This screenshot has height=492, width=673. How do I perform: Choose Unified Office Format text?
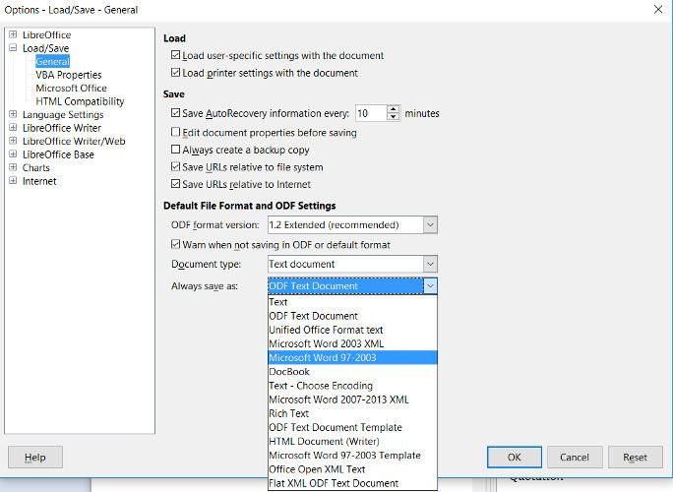pyautogui.click(x=352, y=330)
